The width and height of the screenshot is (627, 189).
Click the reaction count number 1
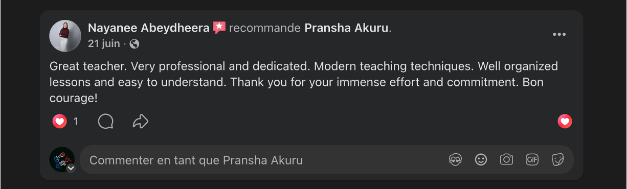76,122
